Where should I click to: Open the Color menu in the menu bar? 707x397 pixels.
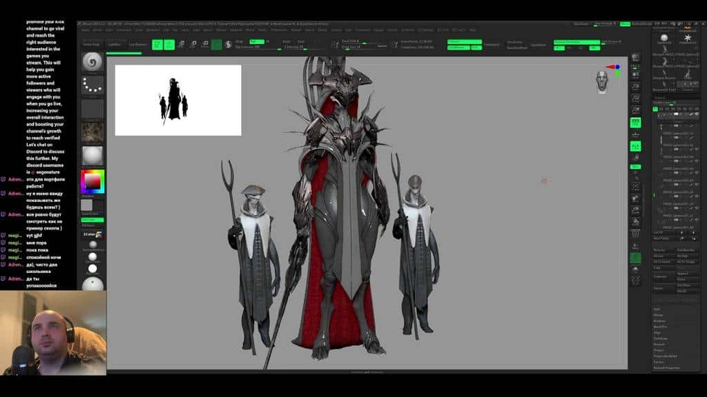pyautogui.click(x=108, y=30)
